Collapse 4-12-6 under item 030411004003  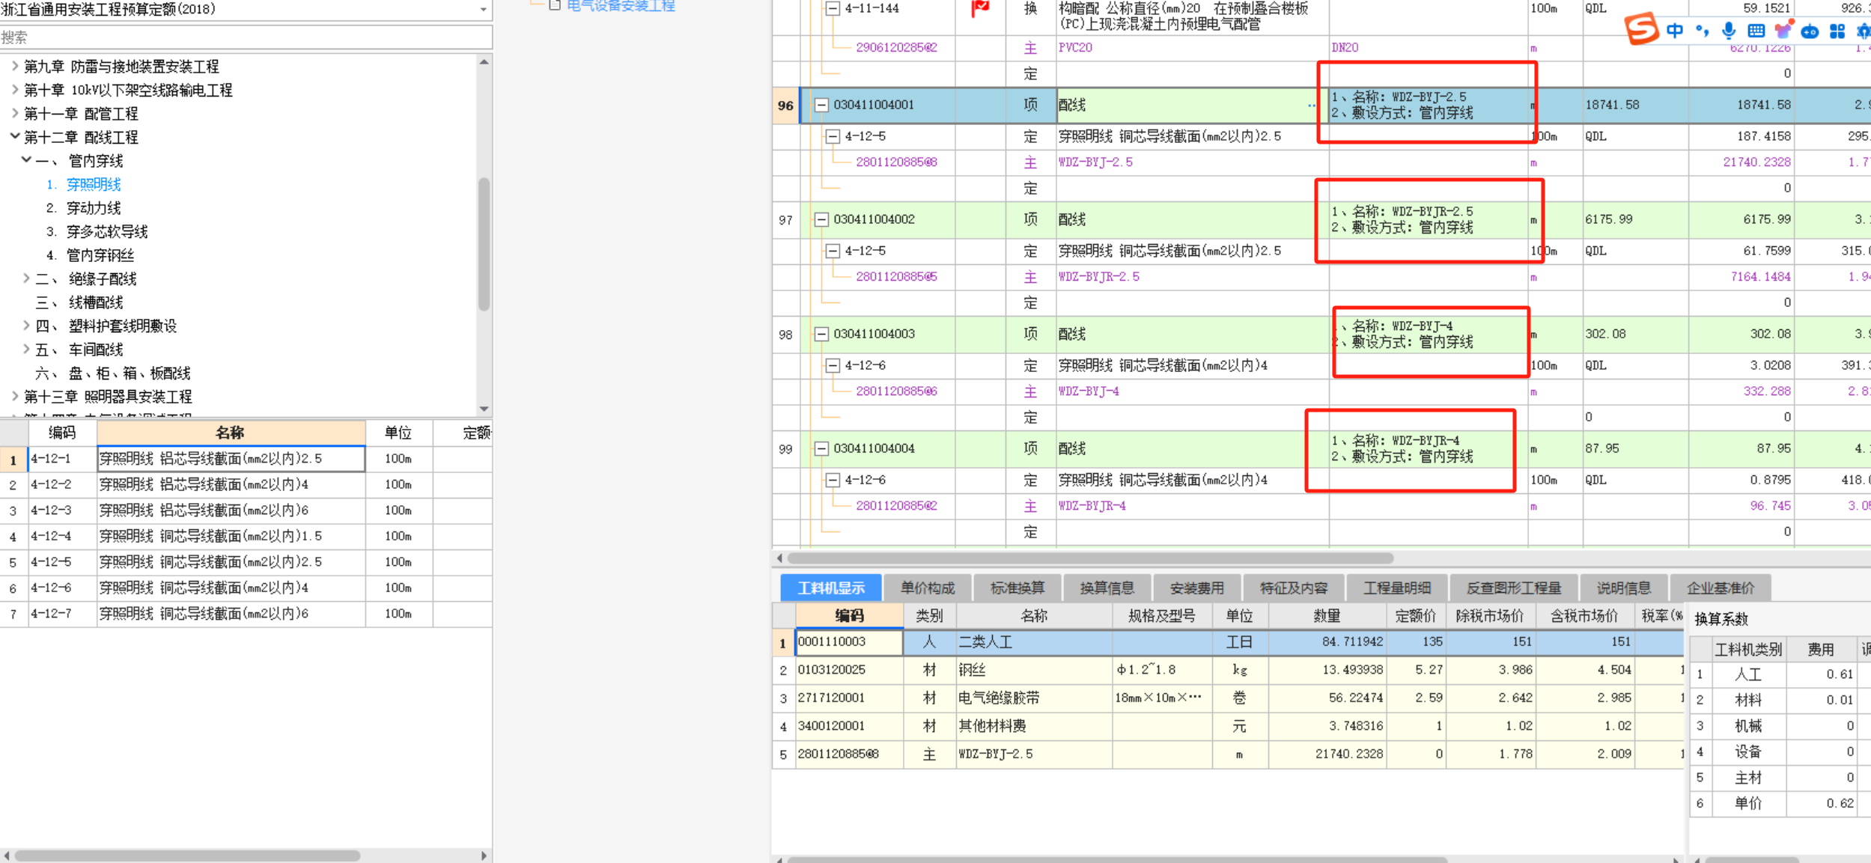point(833,365)
